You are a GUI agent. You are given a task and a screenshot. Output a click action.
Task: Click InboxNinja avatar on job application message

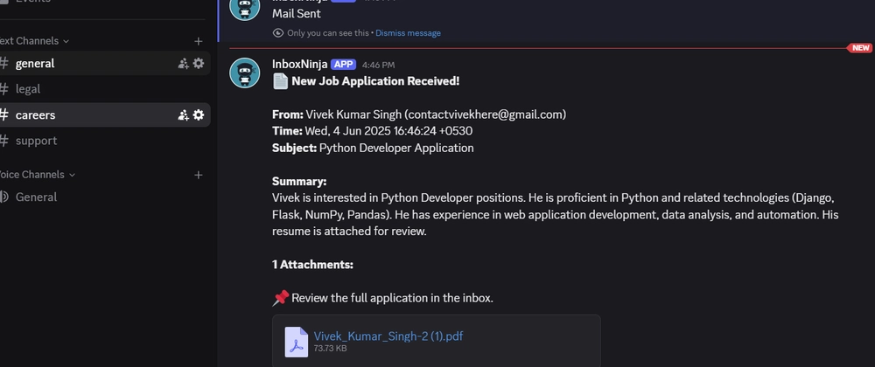245,73
